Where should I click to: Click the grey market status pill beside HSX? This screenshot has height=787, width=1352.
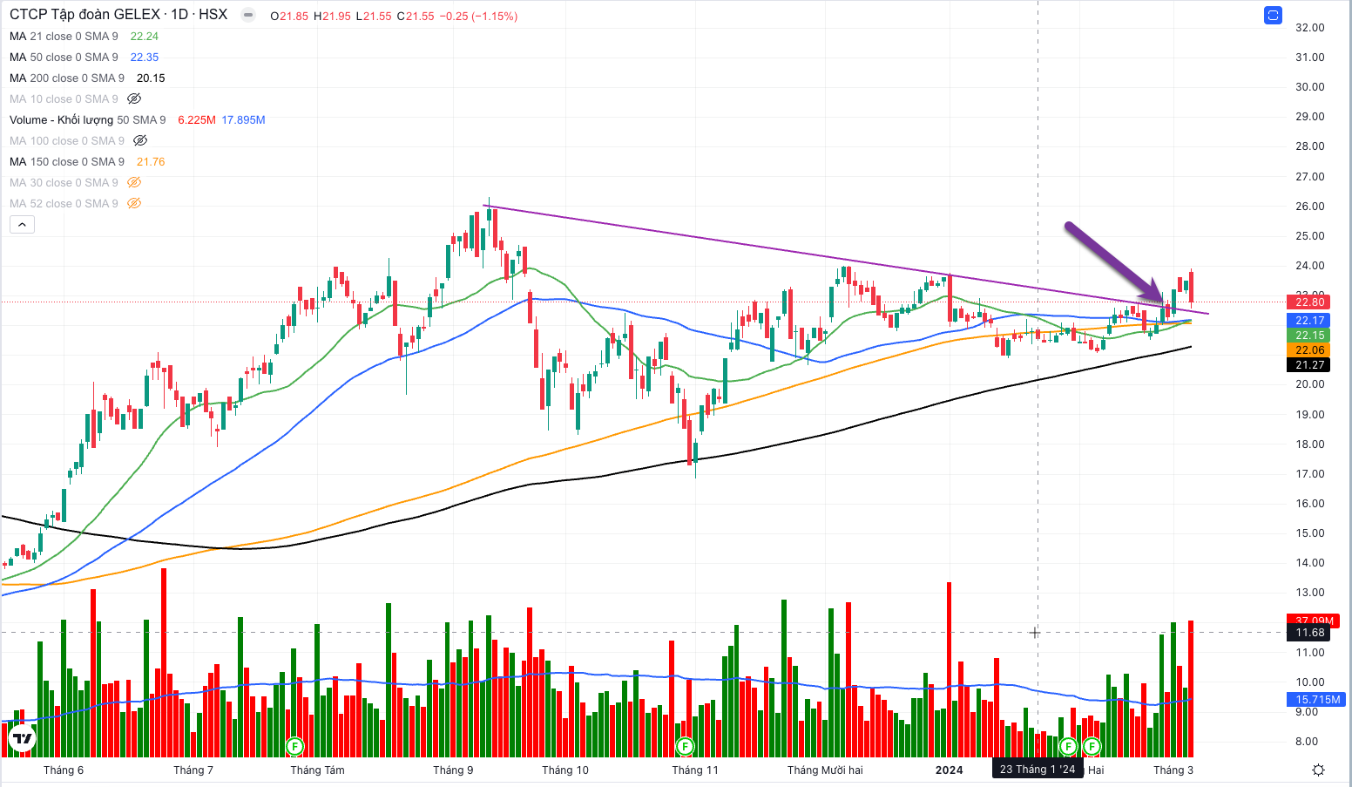pos(248,15)
